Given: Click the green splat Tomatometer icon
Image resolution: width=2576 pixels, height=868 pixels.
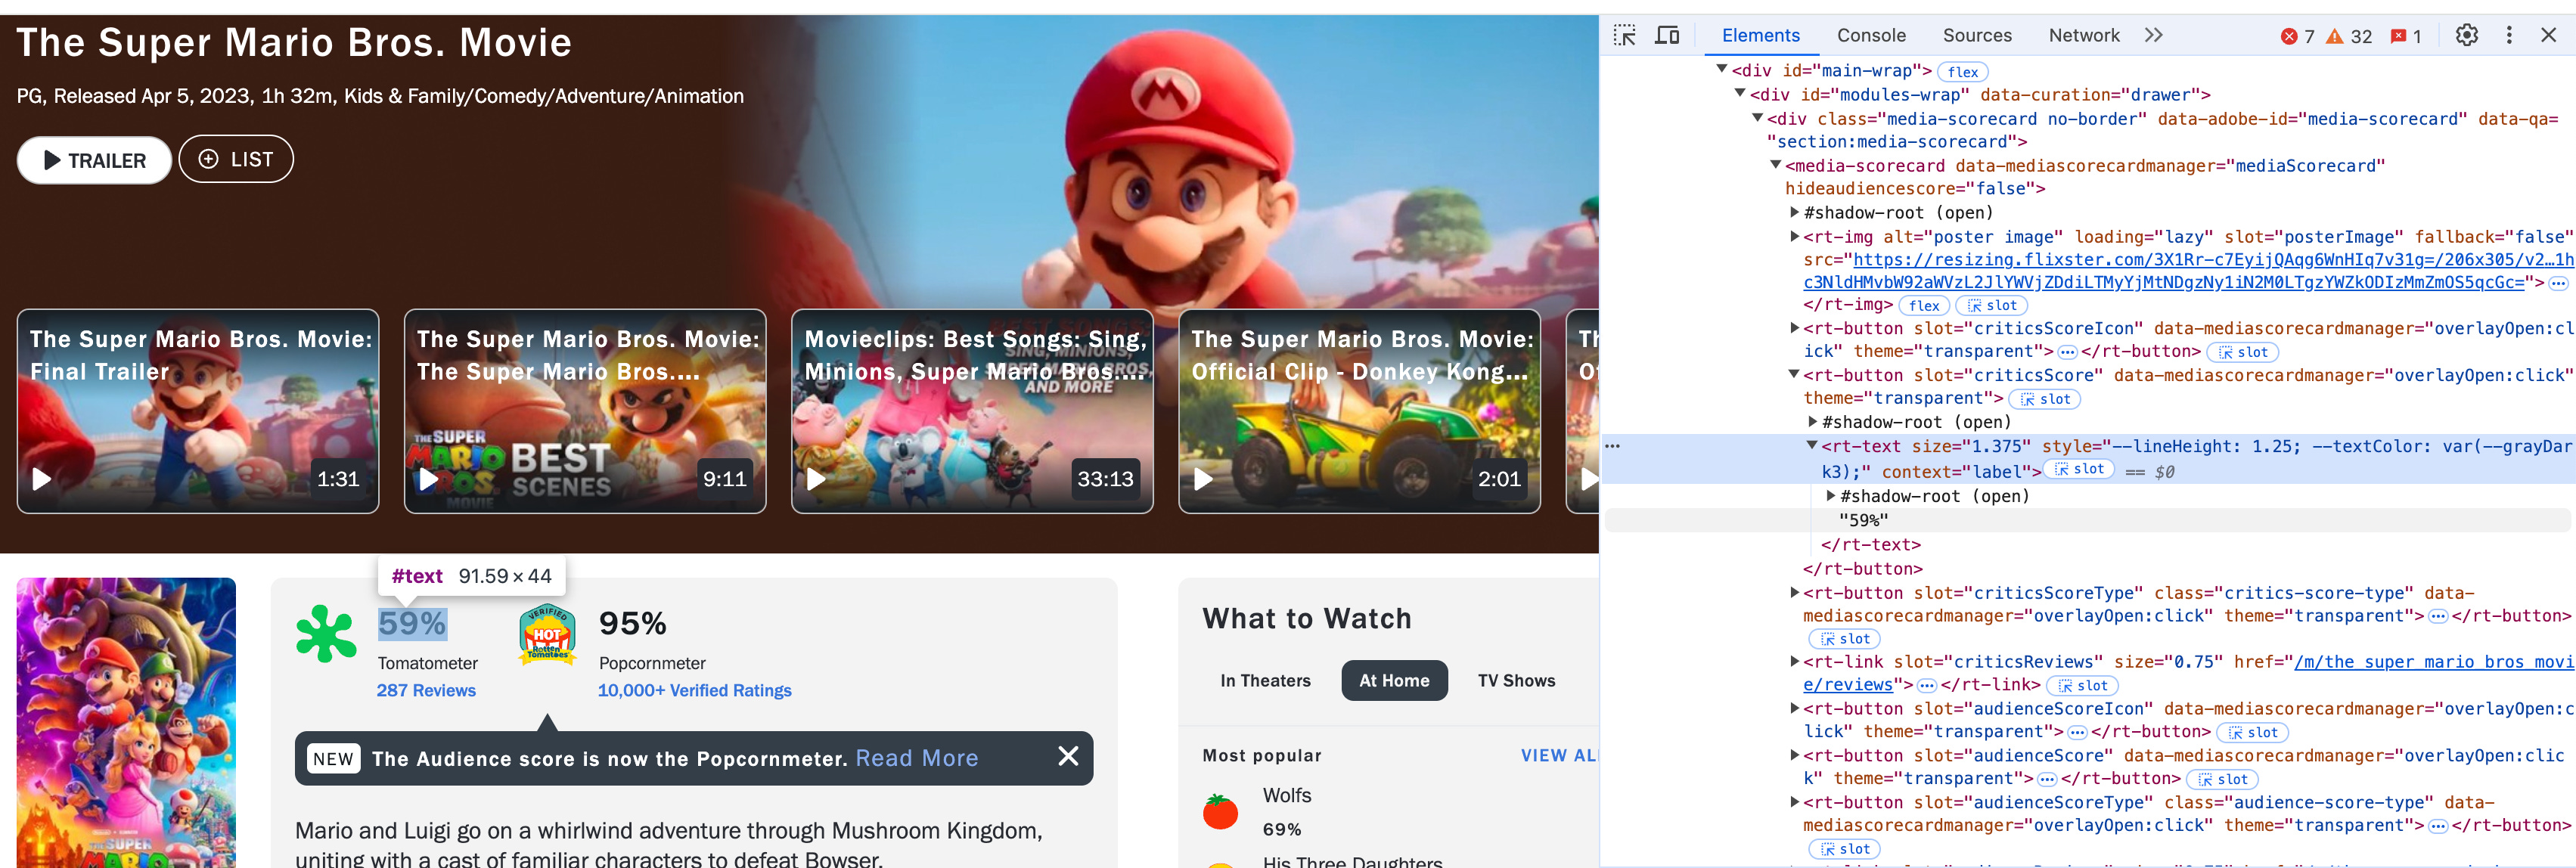Looking at the screenshot, I should click(x=326, y=634).
